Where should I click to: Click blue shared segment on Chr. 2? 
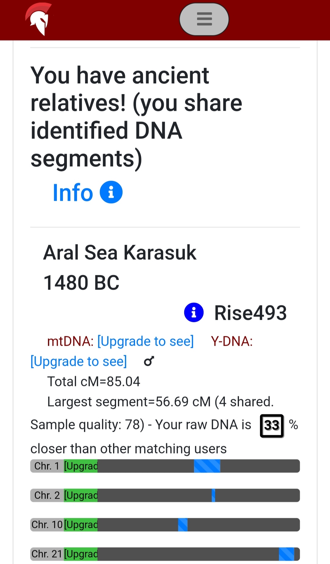click(213, 495)
